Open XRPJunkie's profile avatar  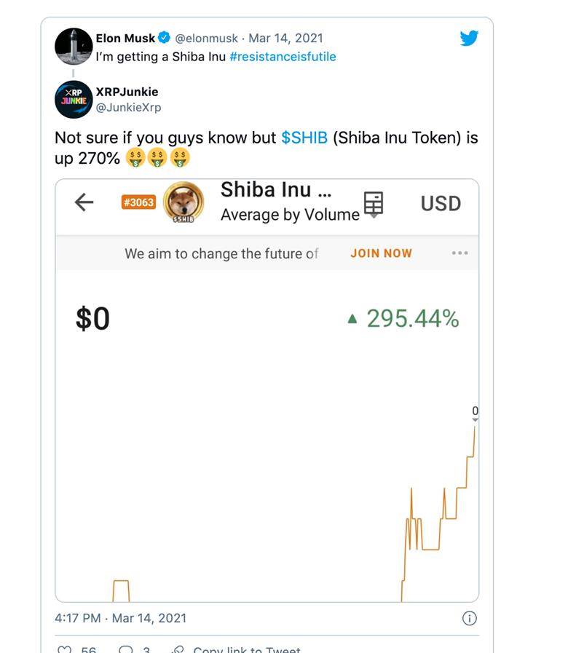tap(74, 100)
